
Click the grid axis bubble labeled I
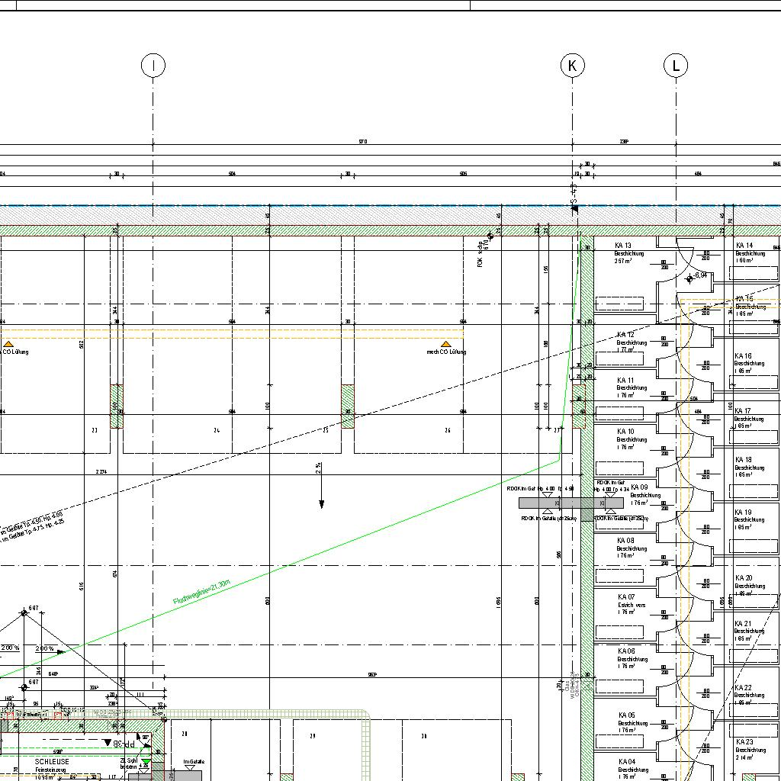[153, 66]
